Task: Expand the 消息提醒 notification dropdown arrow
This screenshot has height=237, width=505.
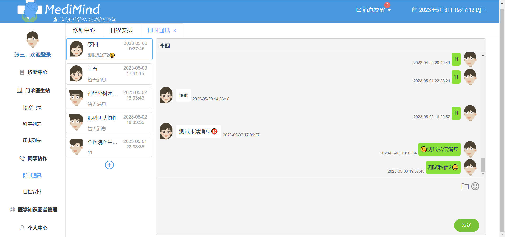Action: 390,10
